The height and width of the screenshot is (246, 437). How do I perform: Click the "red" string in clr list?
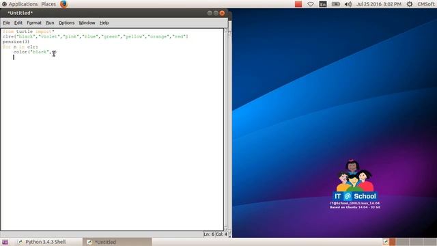tap(179, 36)
